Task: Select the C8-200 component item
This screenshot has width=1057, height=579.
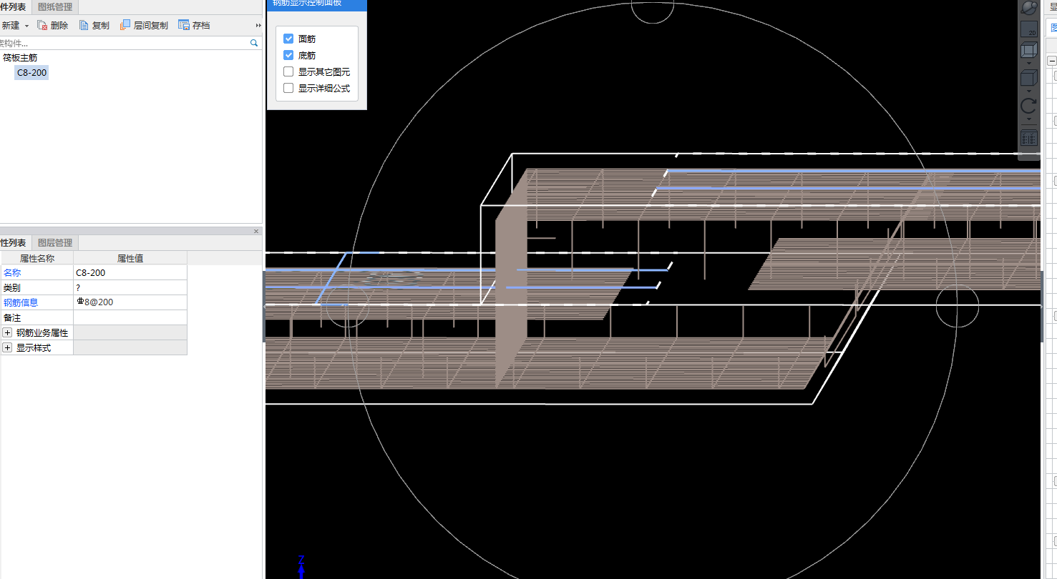Action: pos(32,72)
